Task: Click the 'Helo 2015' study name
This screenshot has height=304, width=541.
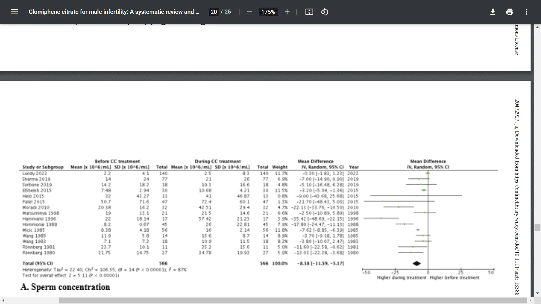Action: [33, 196]
